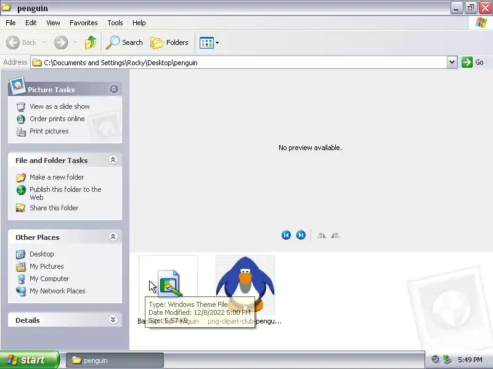Click the png-clipart-club-pengu... file name

(245, 321)
